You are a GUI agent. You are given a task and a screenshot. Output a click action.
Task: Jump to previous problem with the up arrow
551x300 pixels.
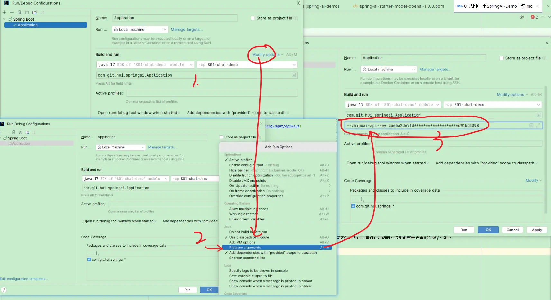pos(543,17)
